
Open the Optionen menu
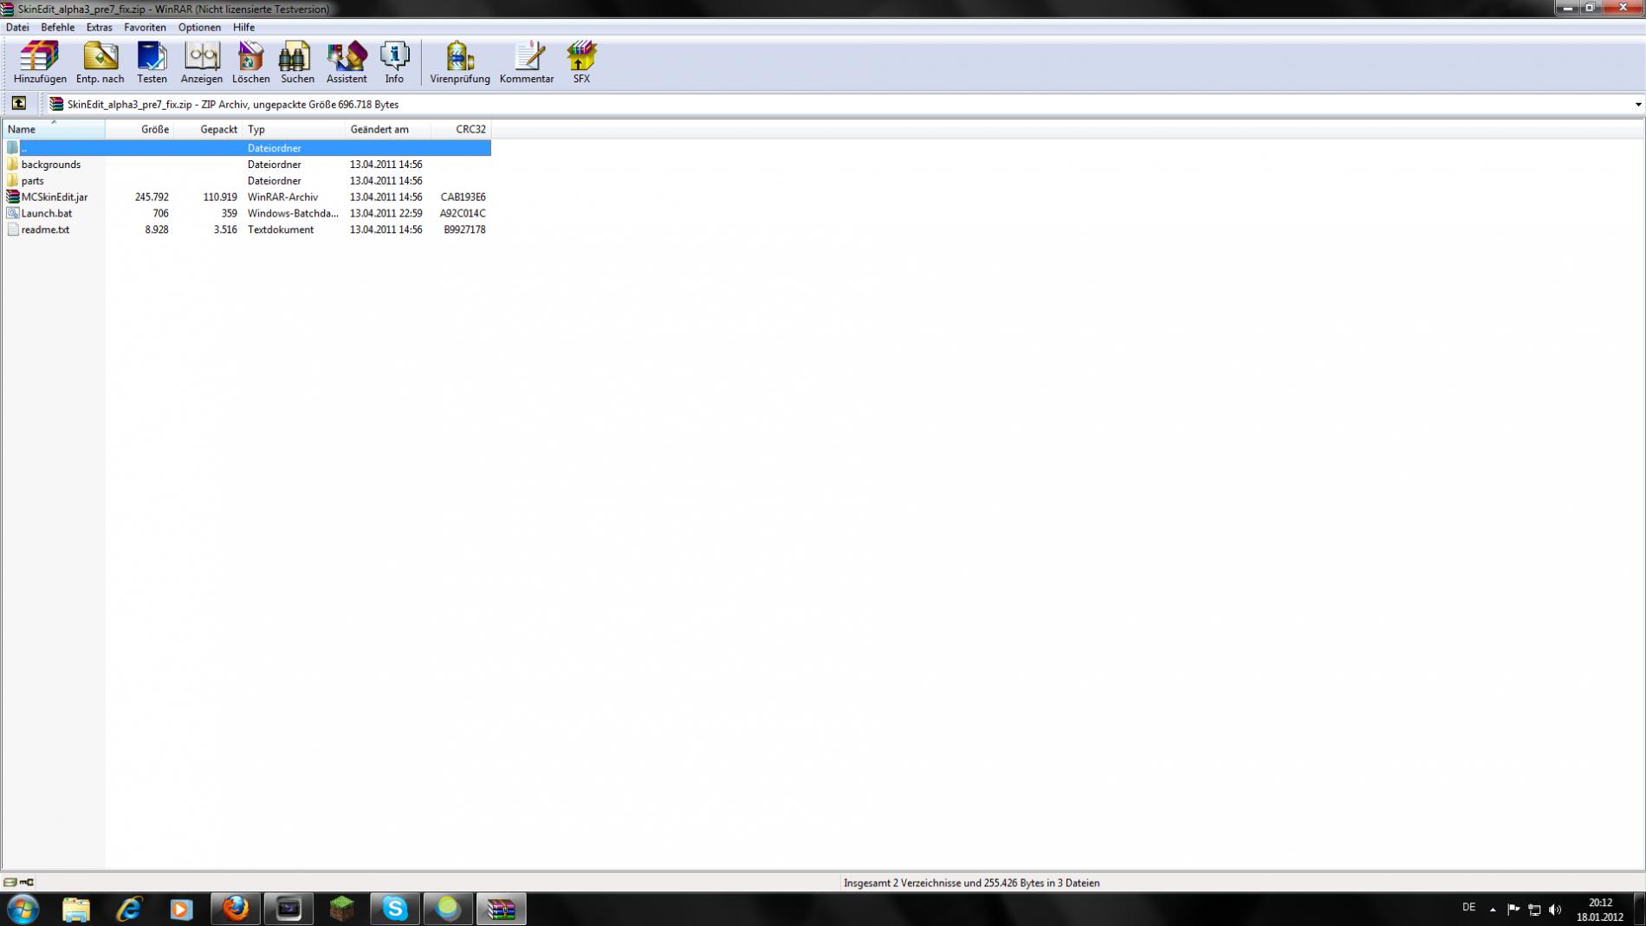199,28
